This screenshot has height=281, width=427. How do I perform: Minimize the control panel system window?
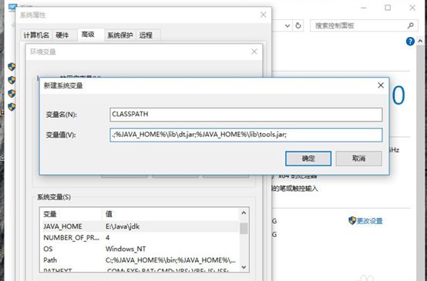pyautogui.click(x=364, y=8)
